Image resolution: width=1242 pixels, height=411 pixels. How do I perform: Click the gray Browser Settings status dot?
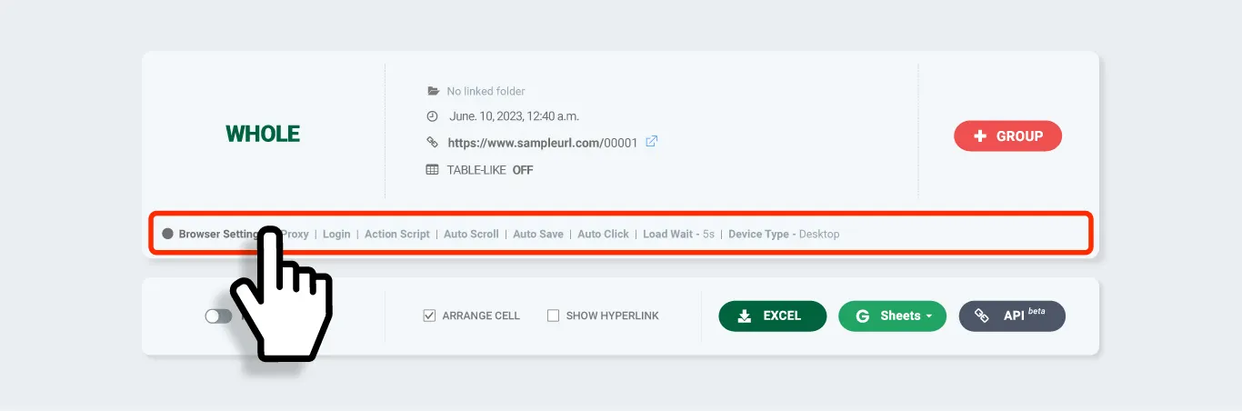[167, 234]
